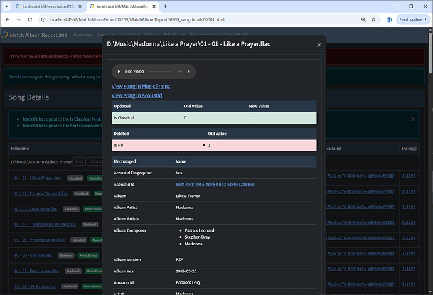Close the MatchAlbumReport tab
The height and width of the screenshot is (295, 433).
[154, 6]
